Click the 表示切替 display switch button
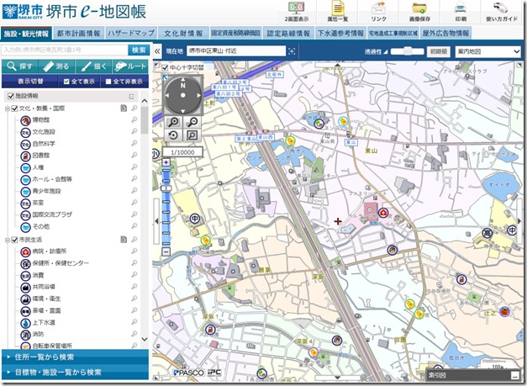 (x=30, y=82)
